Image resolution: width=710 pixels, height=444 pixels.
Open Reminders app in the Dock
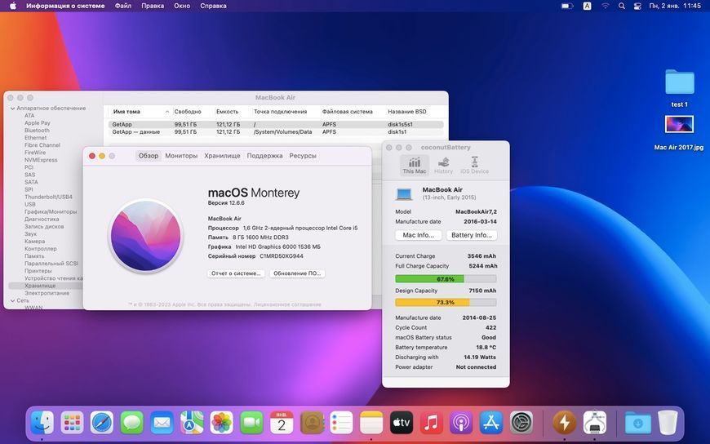point(341,423)
